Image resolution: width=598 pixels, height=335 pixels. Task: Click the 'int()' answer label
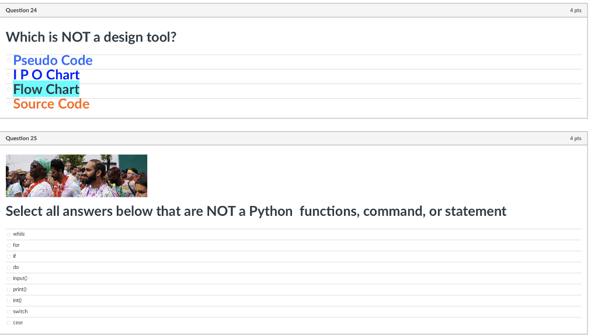(17, 301)
